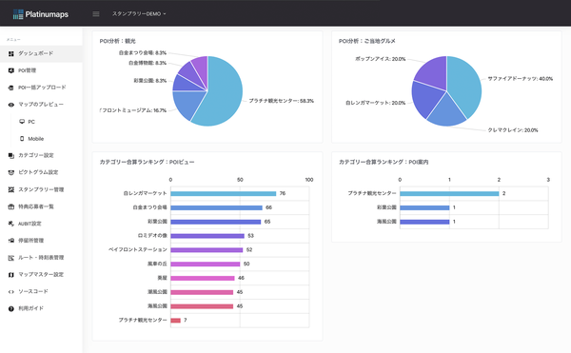Open マップマスター設定 menu item

(41, 274)
